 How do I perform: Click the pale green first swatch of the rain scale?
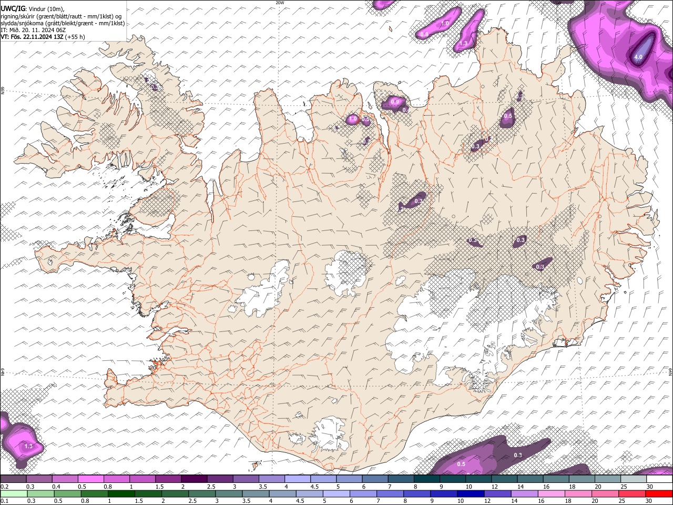13,494
